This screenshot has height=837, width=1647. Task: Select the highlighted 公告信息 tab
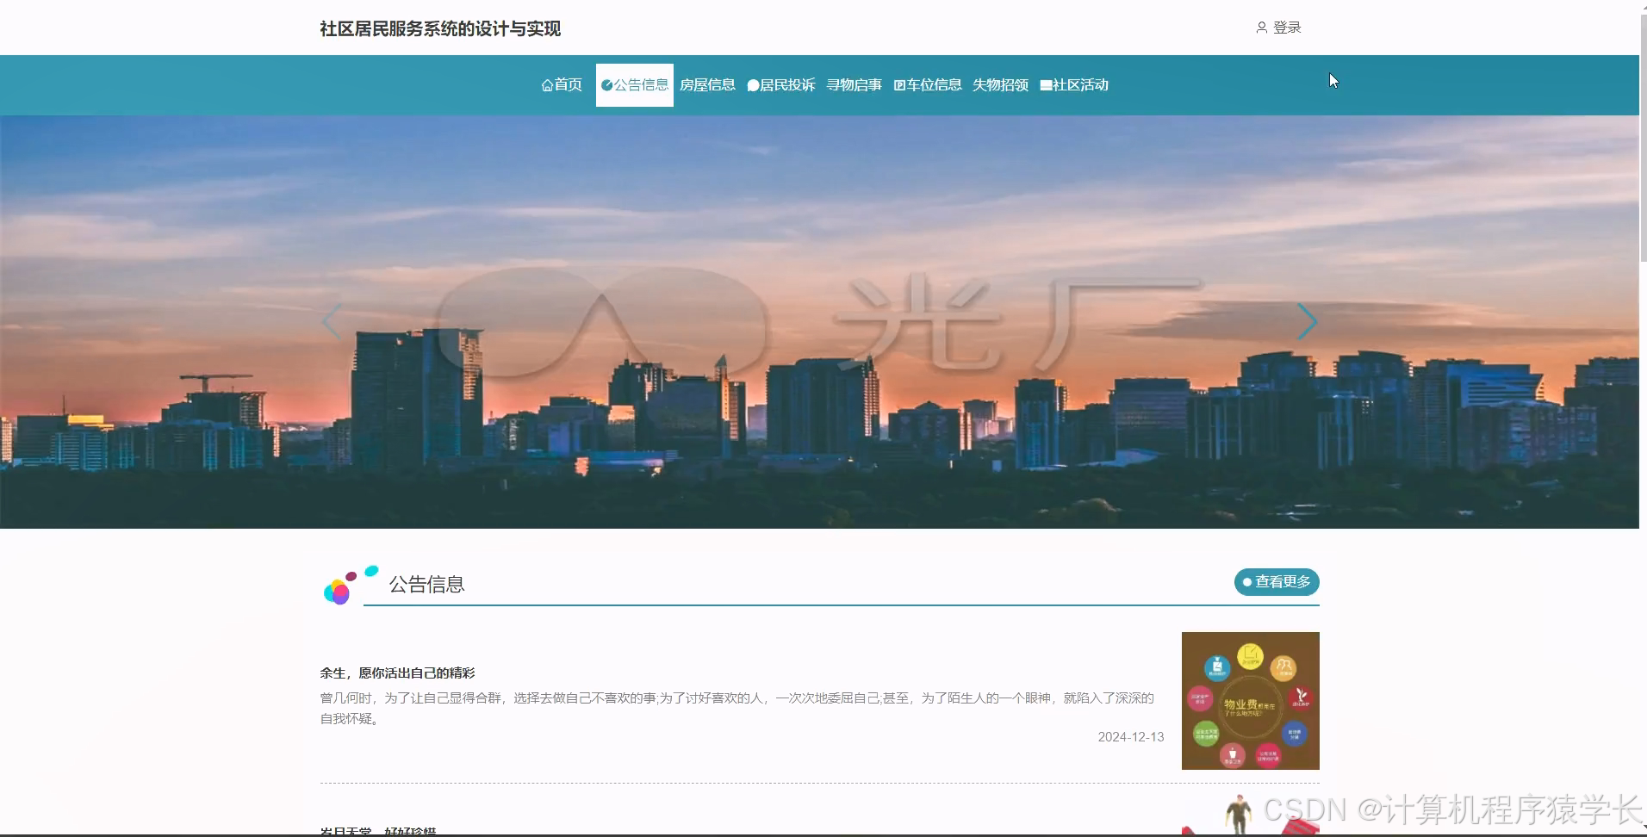point(635,84)
